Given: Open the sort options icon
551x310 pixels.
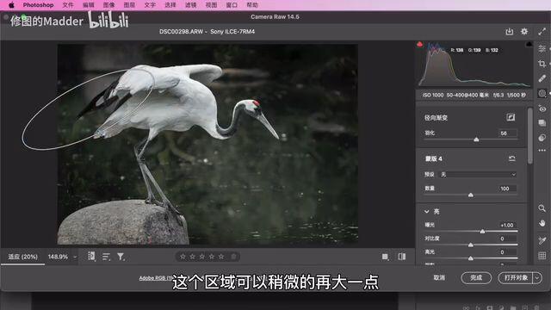Looking at the screenshot, I should pos(106,257).
